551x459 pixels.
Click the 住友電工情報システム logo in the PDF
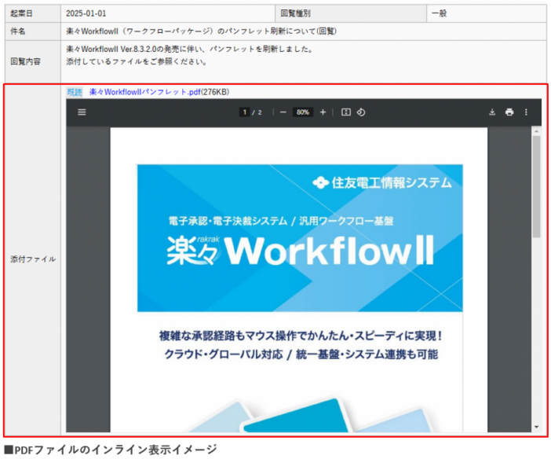click(x=382, y=182)
